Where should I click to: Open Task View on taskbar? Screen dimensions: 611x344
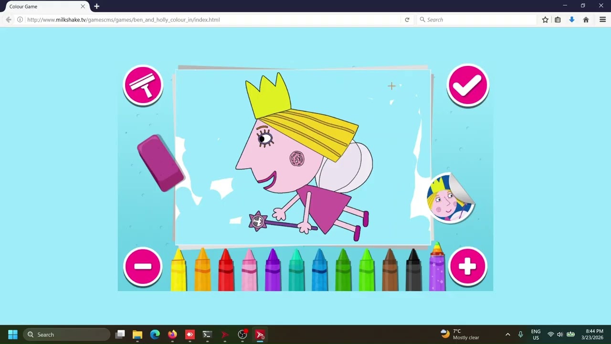(x=120, y=334)
